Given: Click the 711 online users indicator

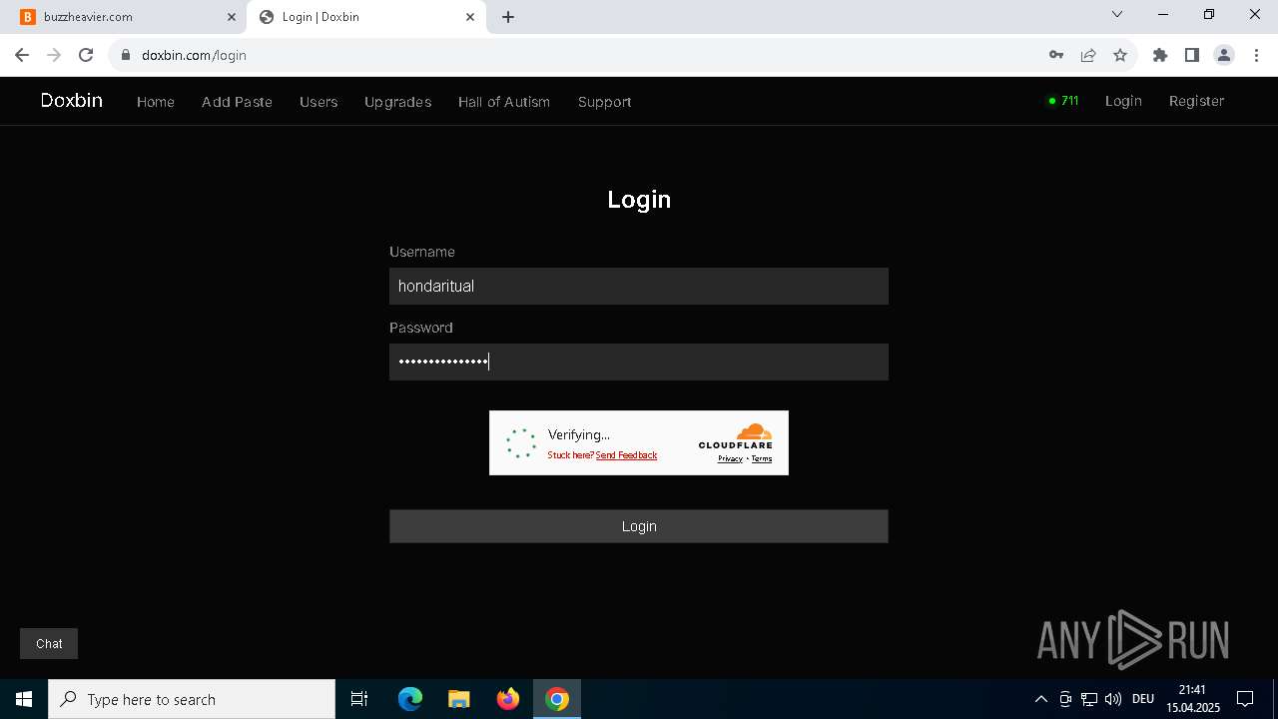Looking at the screenshot, I should pos(1063,101).
